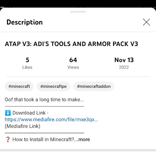Click the 5 Likes count

(27, 63)
